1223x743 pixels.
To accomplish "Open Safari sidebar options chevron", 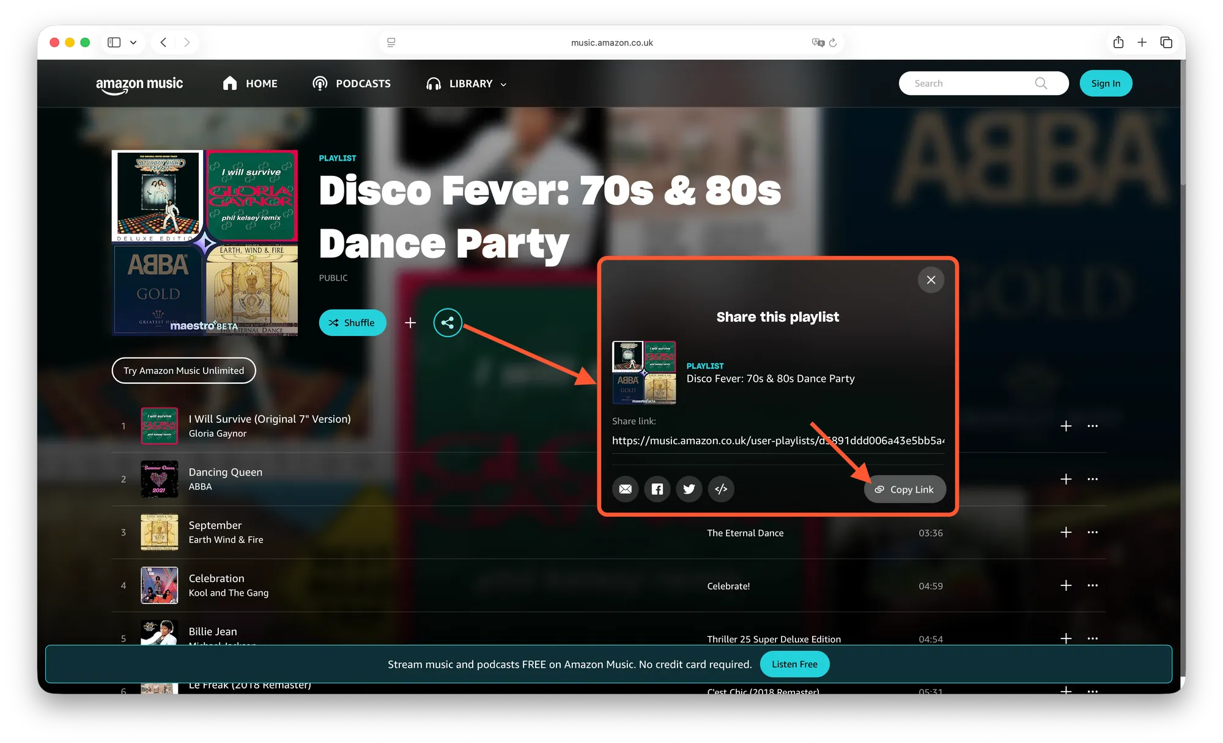I will click(133, 42).
